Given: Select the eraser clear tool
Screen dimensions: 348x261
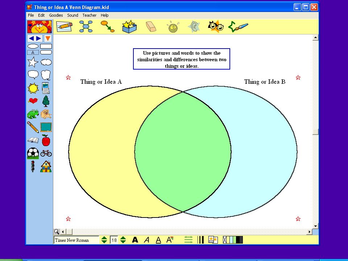Looking at the screenshot, I should point(151,26).
